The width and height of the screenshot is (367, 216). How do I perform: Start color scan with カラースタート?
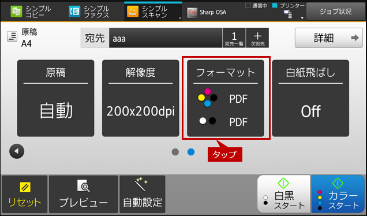(x=338, y=194)
